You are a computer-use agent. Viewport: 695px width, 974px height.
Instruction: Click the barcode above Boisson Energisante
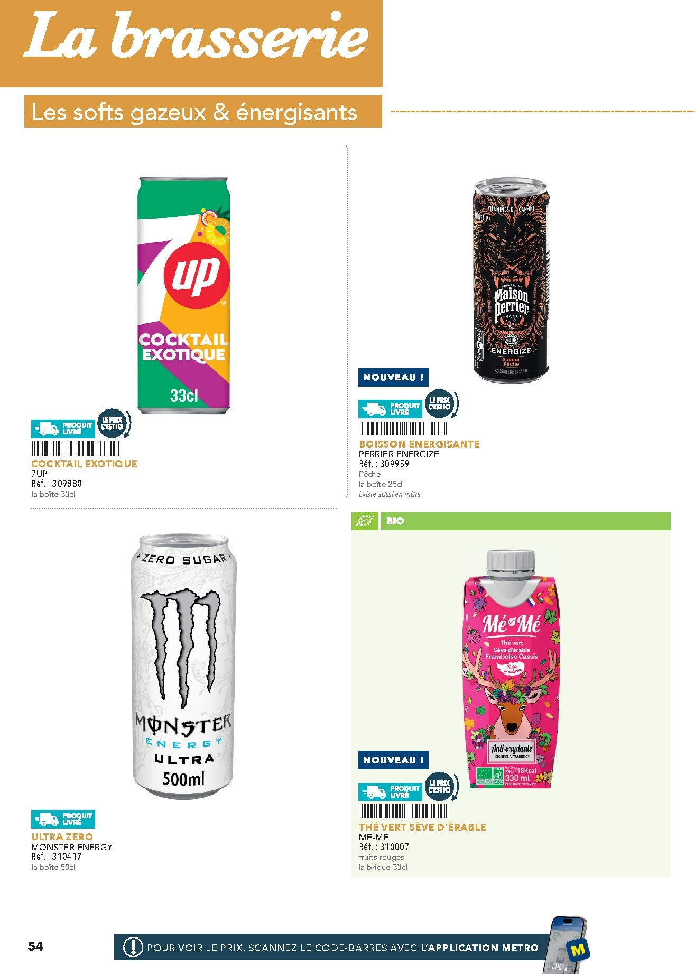(x=403, y=429)
